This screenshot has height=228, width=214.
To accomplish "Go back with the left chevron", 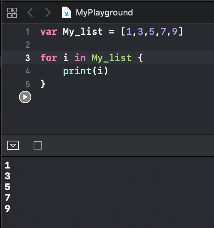I will 30,12.
